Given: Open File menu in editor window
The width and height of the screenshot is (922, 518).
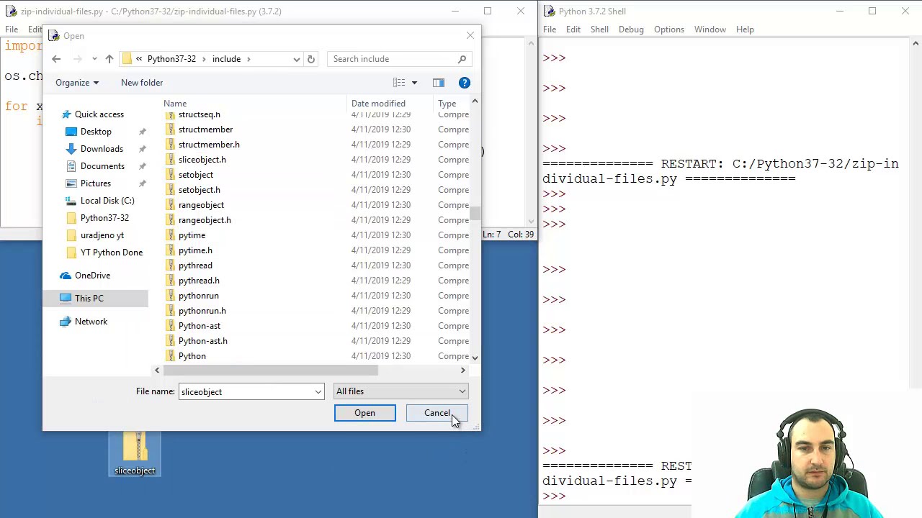Looking at the screenshot, I should click(12, 29).
